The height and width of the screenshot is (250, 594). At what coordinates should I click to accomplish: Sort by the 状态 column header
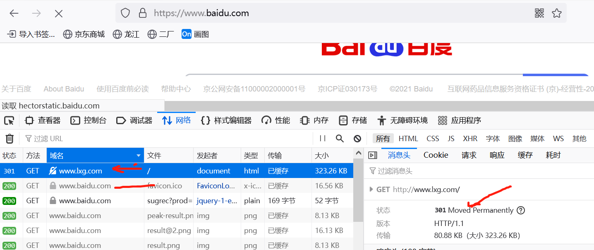tap(11, 156)
